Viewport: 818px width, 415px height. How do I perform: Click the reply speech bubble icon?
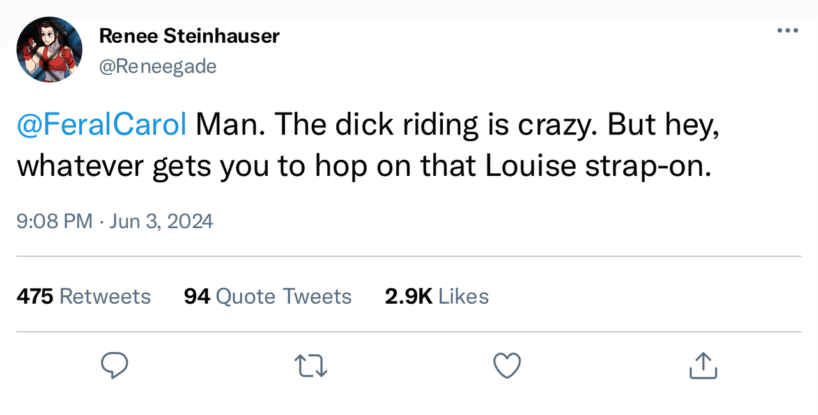pos(115,366)
